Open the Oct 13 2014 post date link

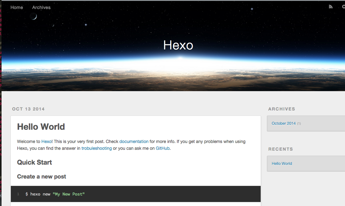(28, 109)
